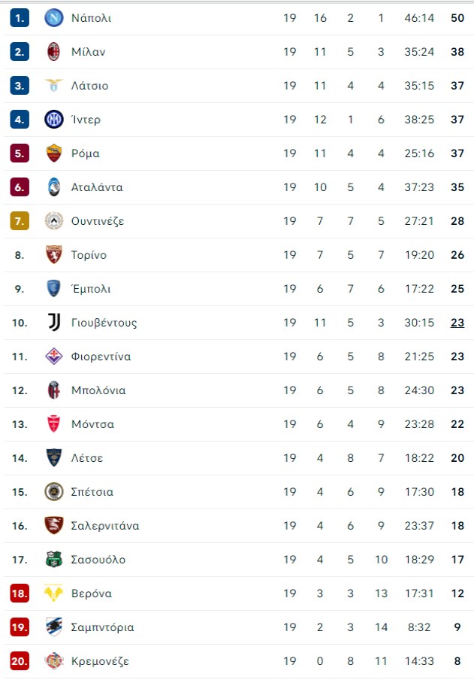Viewport: 474px width, 680px height.
Task: Select the Μπολόνια team name
Action: coord(98,390)
